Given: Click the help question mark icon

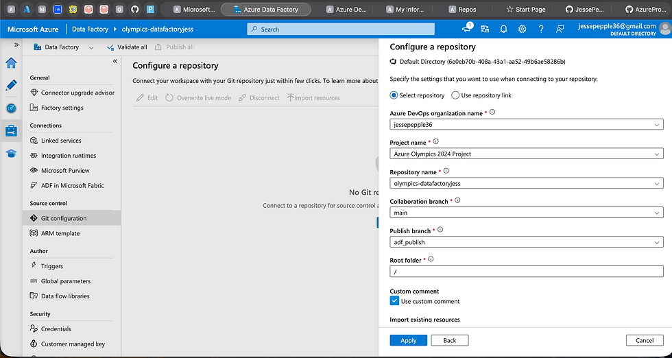Looking at the screenshot, I should click(541, 29).
